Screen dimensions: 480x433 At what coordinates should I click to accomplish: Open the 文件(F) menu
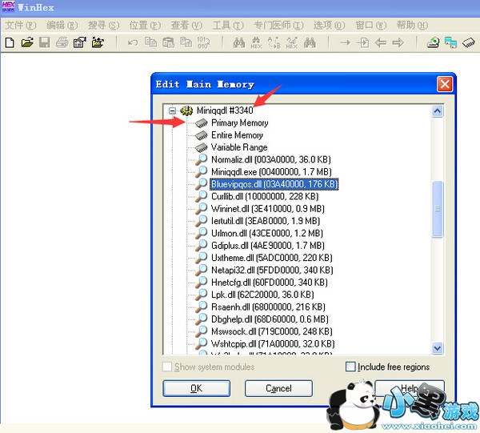[21, 25]
